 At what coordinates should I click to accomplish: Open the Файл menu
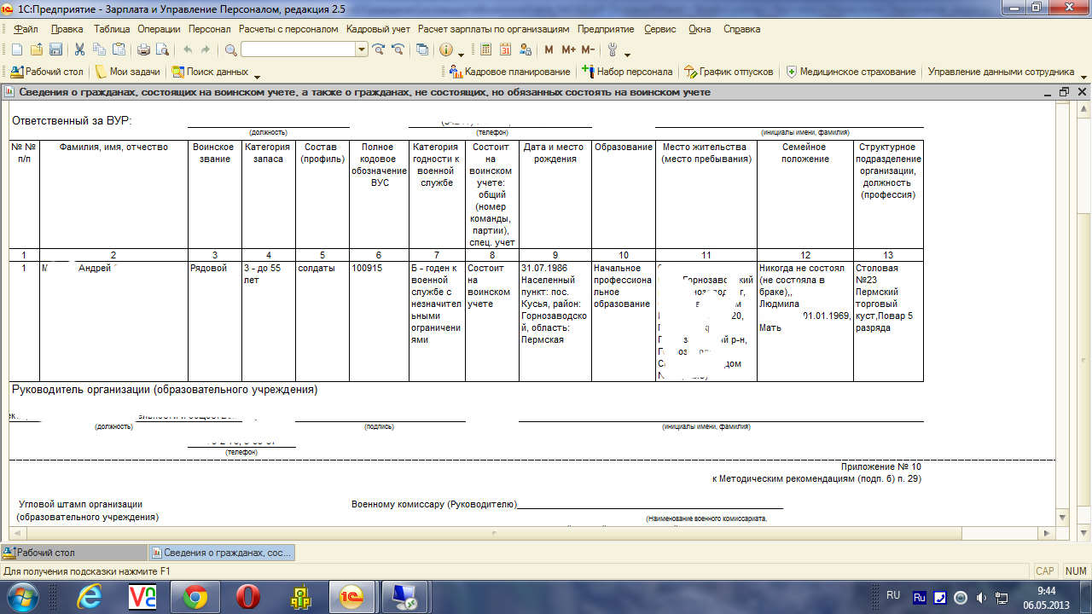pos(26,29)
